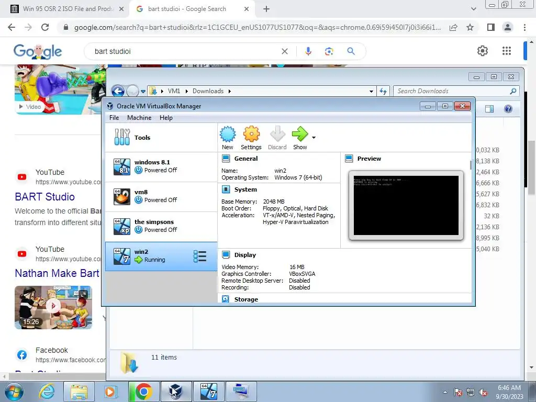Viewport: 536px width, 402px height.
Task: Clear the Google search box text
Action: click(284, 51)
